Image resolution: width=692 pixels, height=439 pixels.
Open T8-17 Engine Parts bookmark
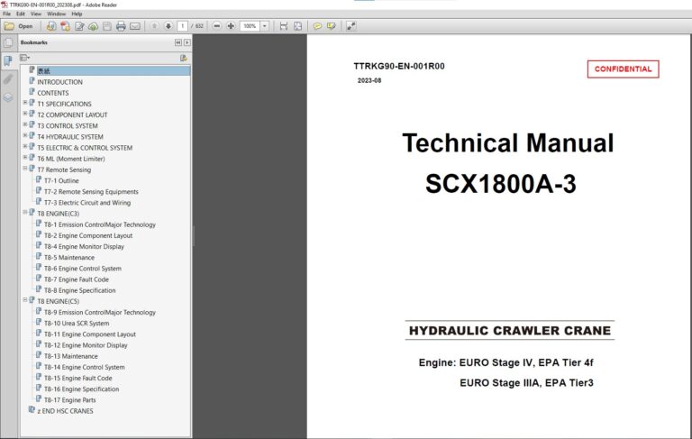point(69,400)
